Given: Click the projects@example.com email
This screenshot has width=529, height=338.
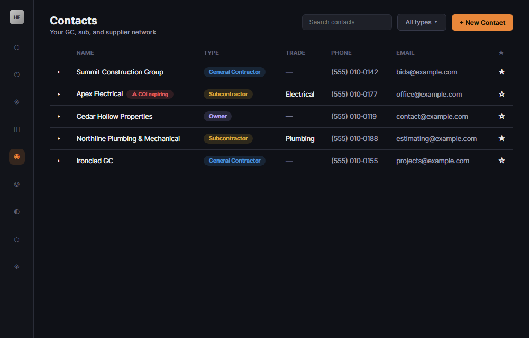Looking at the screenshot, I should 433,161.
